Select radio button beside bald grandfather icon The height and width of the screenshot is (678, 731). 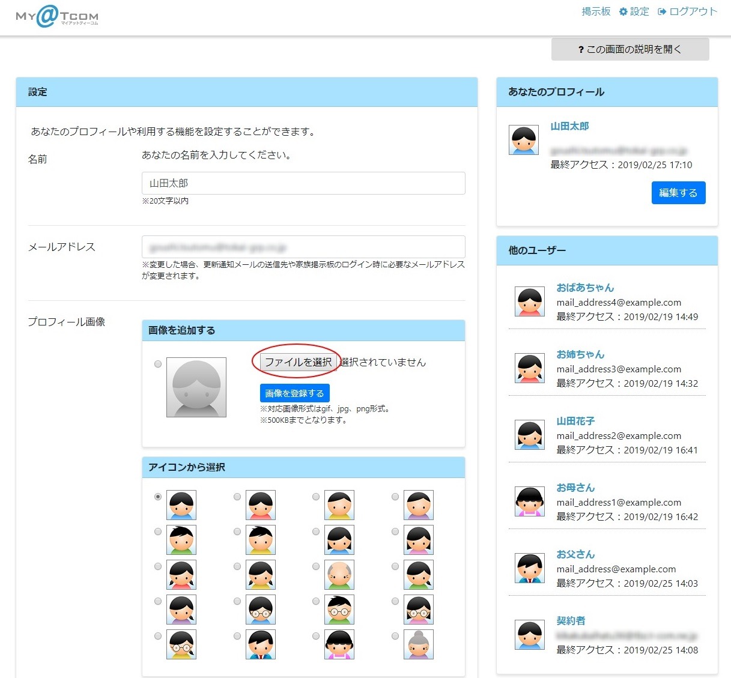pyautogui.click(x=316, y=566)
